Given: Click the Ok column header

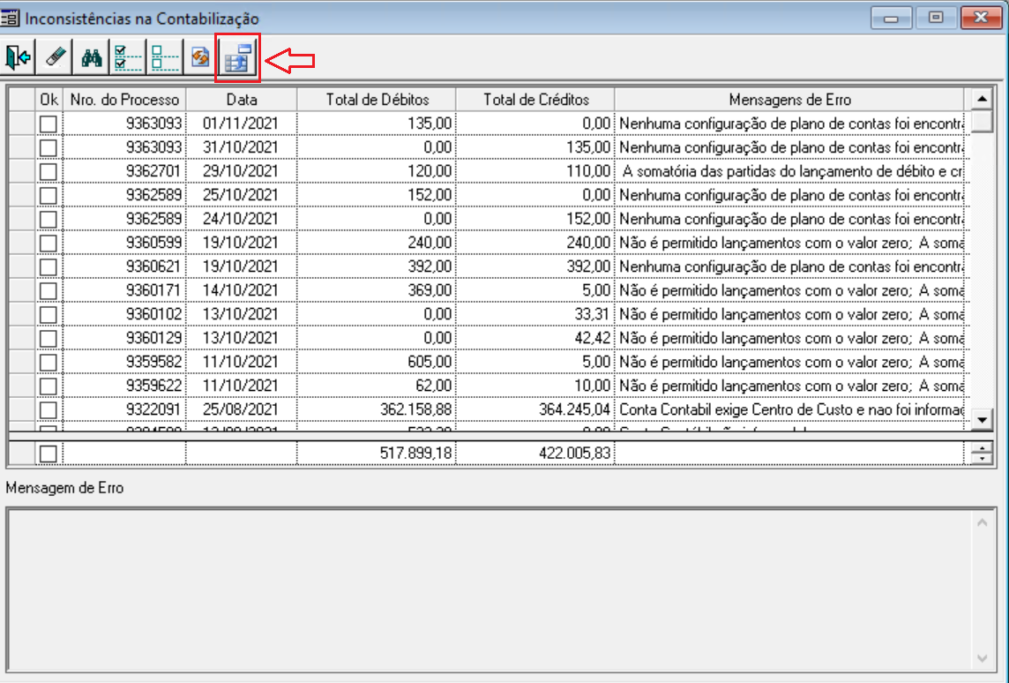Looking at the screenshot, I should [49, 100].
